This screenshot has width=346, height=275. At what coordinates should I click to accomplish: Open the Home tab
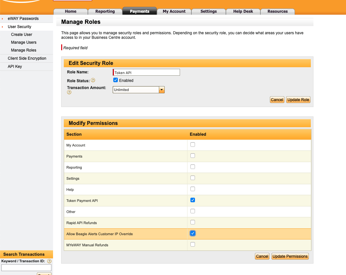pos(71,11)
